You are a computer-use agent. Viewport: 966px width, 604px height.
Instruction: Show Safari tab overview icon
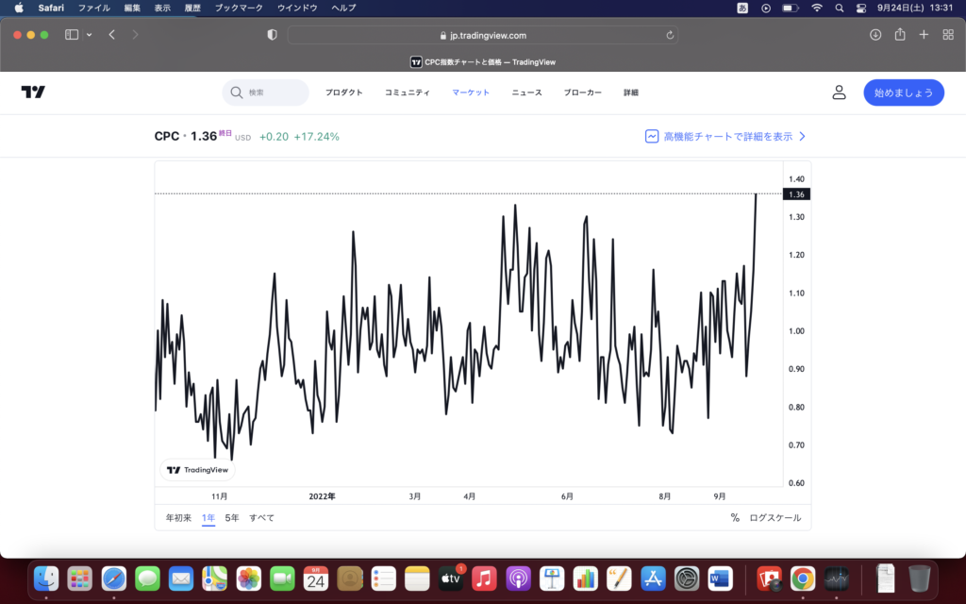click(947, 35)
